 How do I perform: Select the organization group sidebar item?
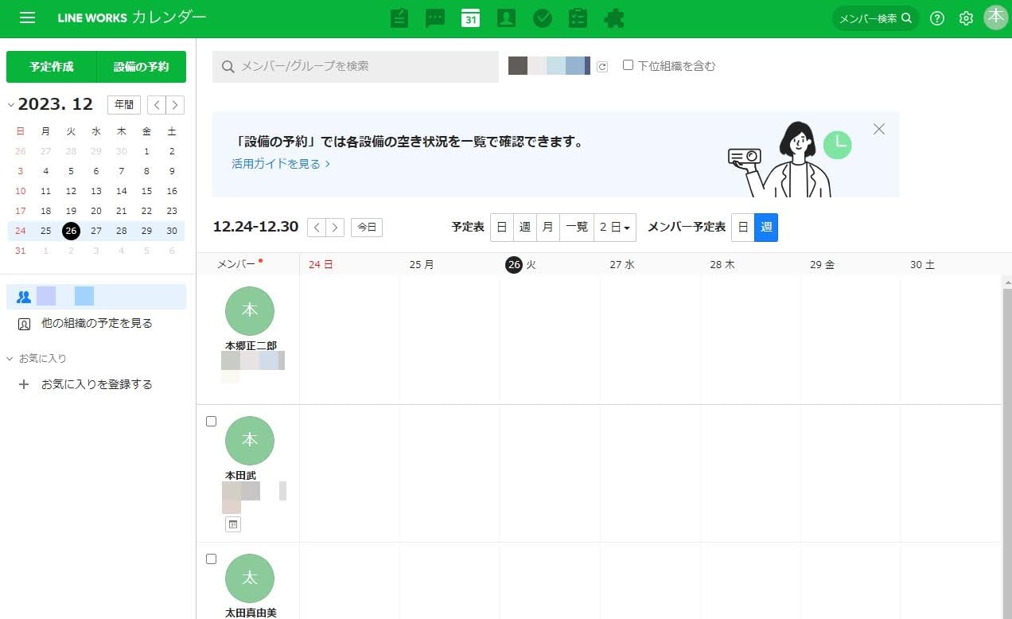[96, 297]
